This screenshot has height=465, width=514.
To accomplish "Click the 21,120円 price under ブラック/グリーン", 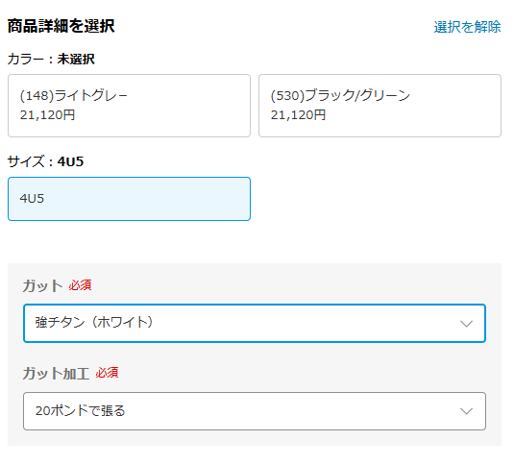I will point(298,115).
